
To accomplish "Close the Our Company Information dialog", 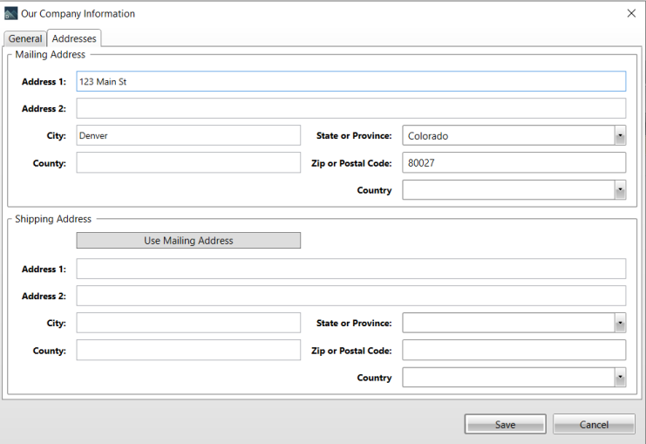I will pos(631,14).
